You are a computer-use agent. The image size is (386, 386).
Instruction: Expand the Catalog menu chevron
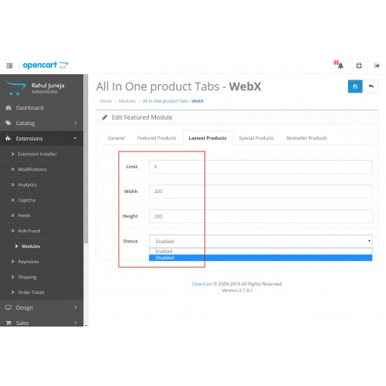click(76, 123)
